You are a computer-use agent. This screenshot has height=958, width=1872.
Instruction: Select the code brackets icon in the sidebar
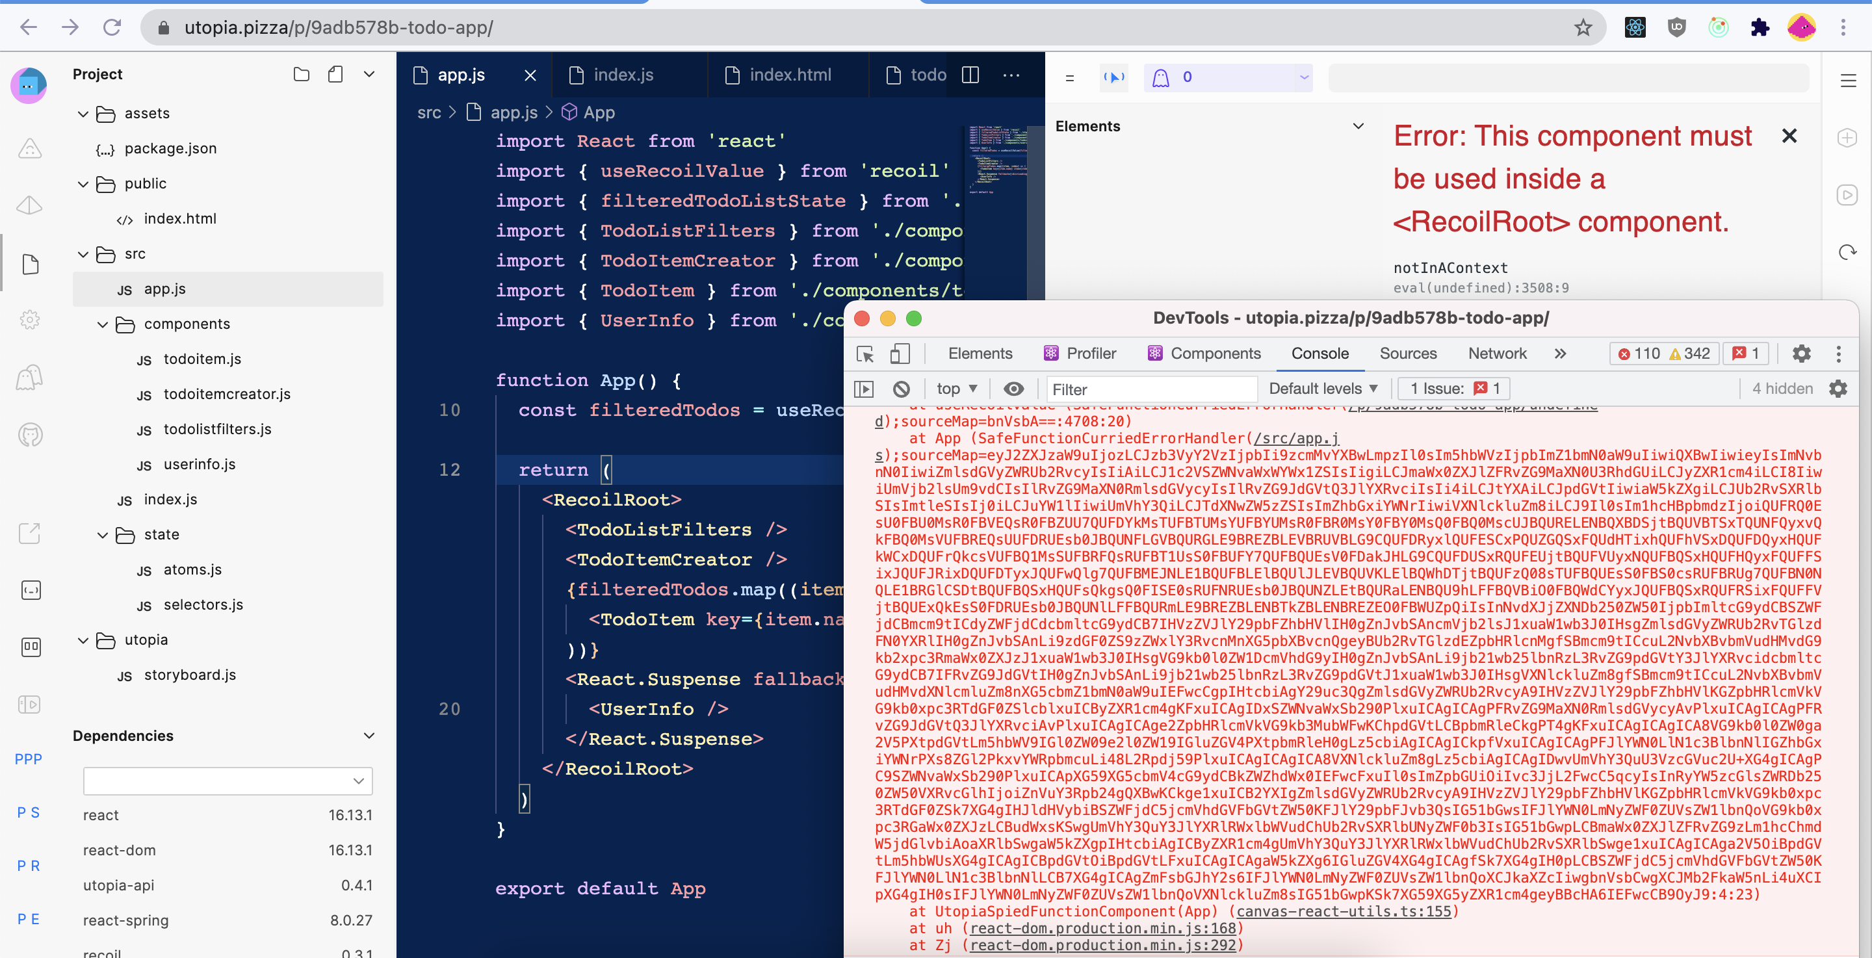(29, 589)
